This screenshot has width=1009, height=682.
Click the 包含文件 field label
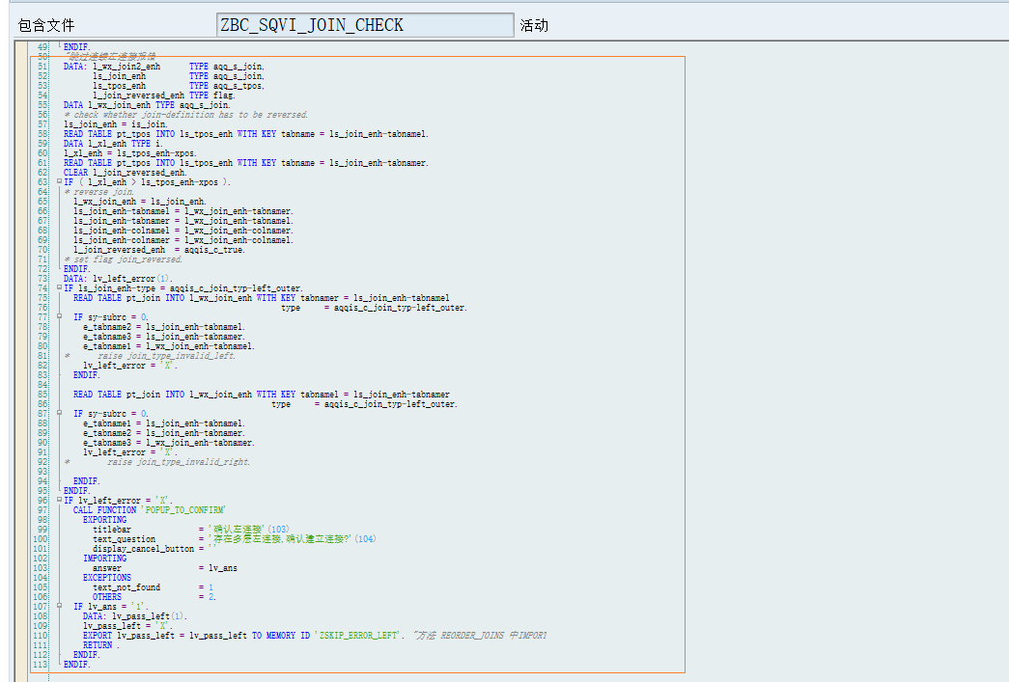click(46, 25)
